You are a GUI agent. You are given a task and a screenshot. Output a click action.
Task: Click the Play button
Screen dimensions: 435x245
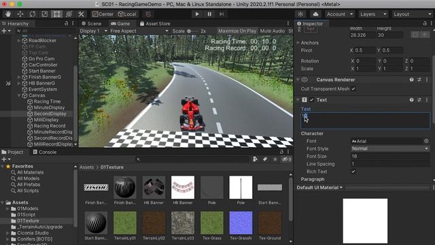197,14
